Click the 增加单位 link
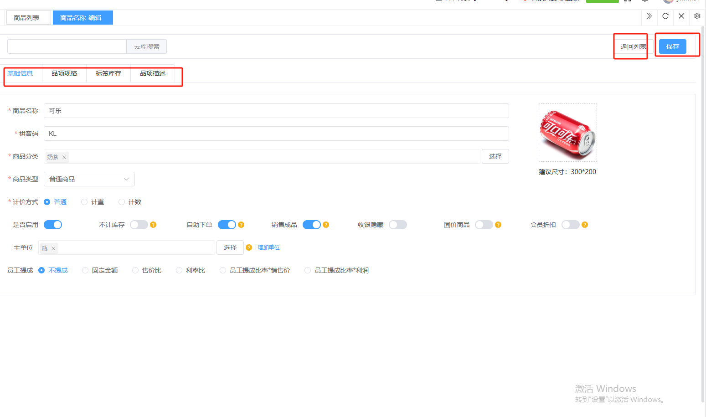 (x=268, y=247)
